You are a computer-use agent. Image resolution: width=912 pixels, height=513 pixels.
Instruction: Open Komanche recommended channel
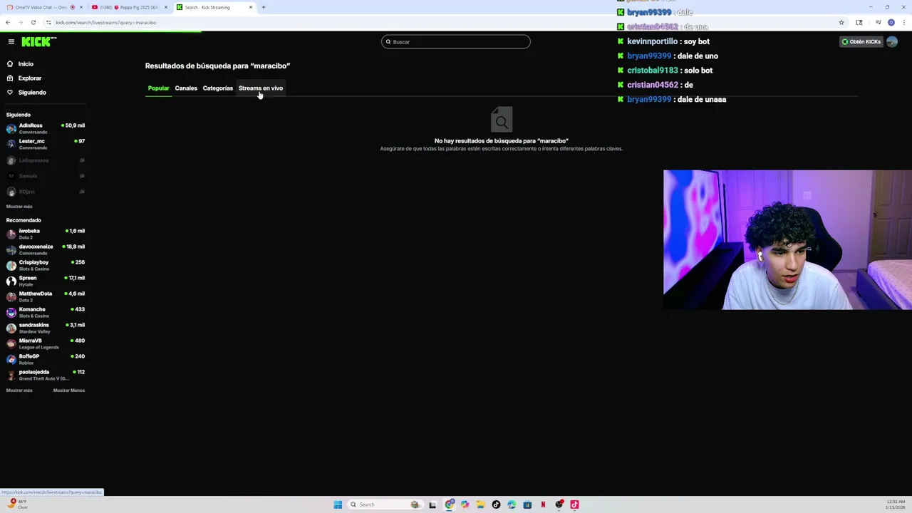tap(45, 312)
